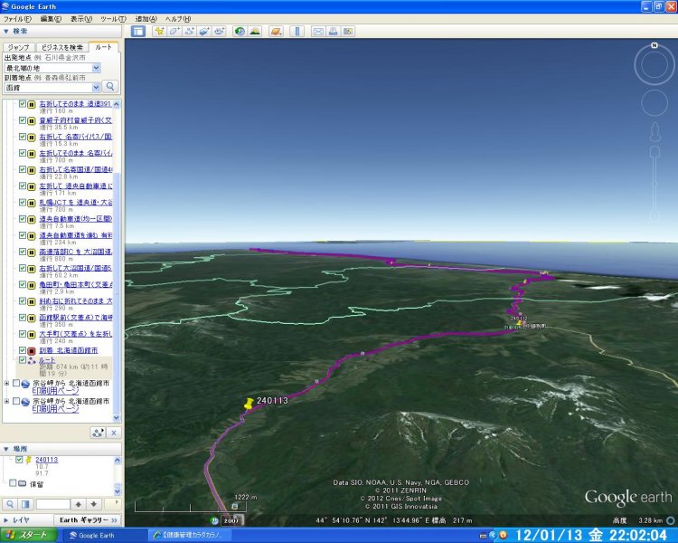Click the add placemark pushpin icon
Viewport: 678px width, 543px height.
pyautogui.click(x=159, y=31)
